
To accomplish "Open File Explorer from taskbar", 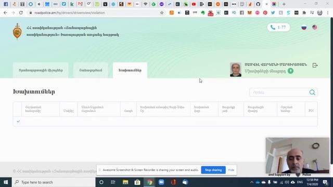I will (x=125, y=182).
